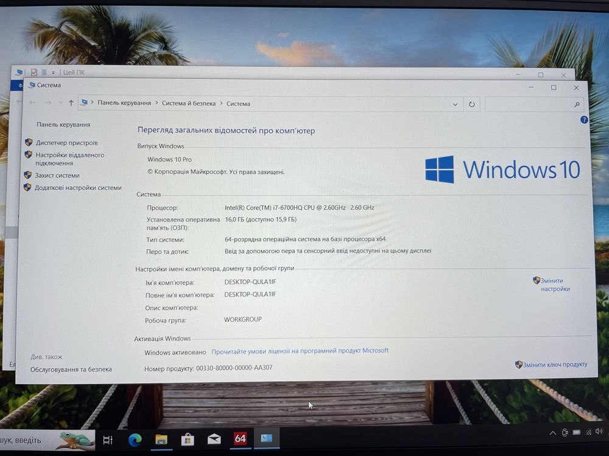Click shield icon beside Додаткові настройки системи
Viewport: 609px width, 456px height.
click(x=27, y=187)
